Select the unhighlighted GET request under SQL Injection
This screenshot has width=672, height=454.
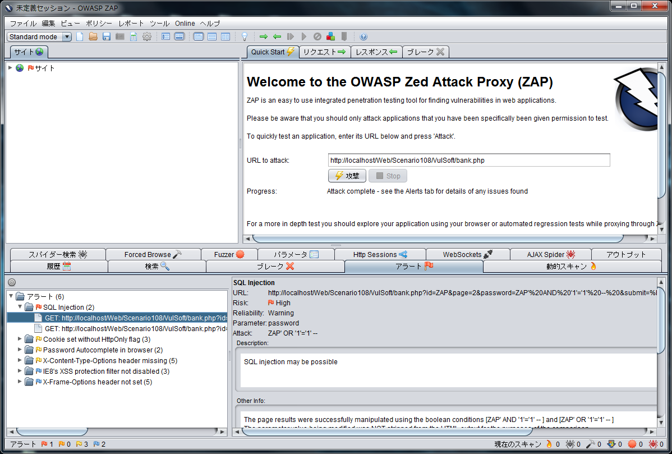(x=130, y=328)
